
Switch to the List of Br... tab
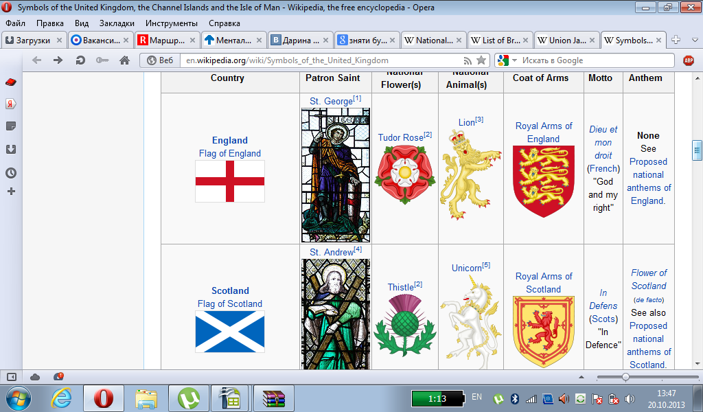[500, 40]
